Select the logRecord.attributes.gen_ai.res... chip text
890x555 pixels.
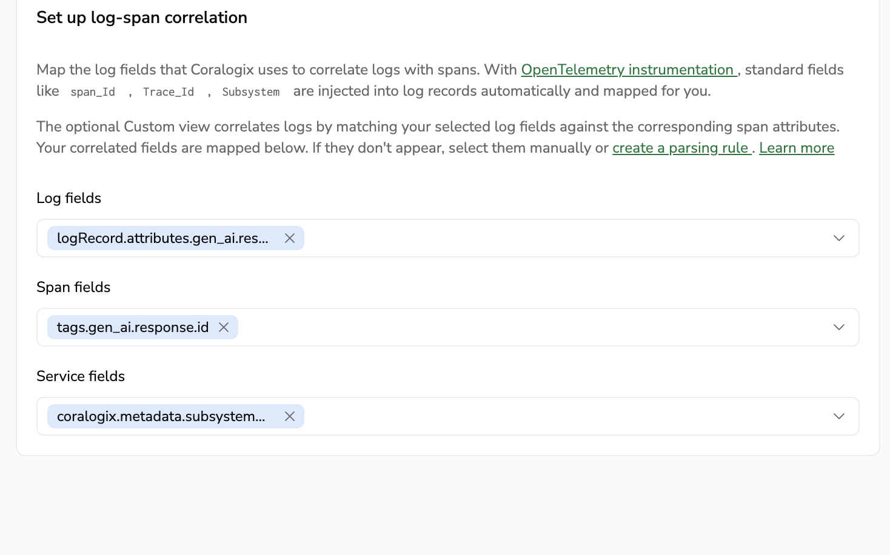click(162, 238)
